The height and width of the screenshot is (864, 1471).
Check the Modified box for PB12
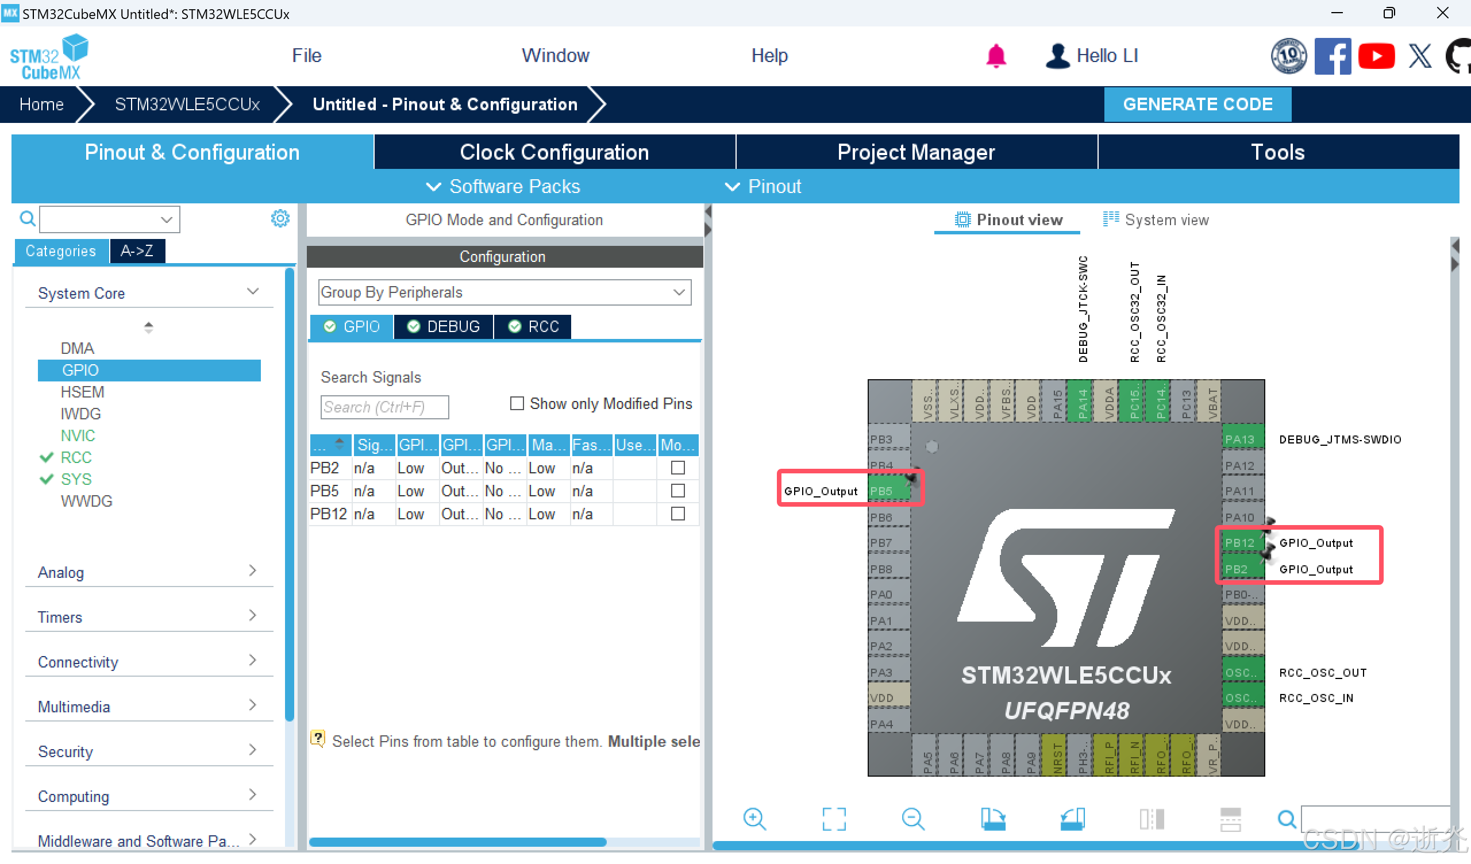pyautogui.click(x=677, y=514)
